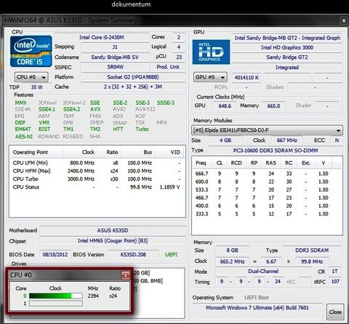
Task: Click the 4014110 K GPU memory value
Action: tap(246, 78)
